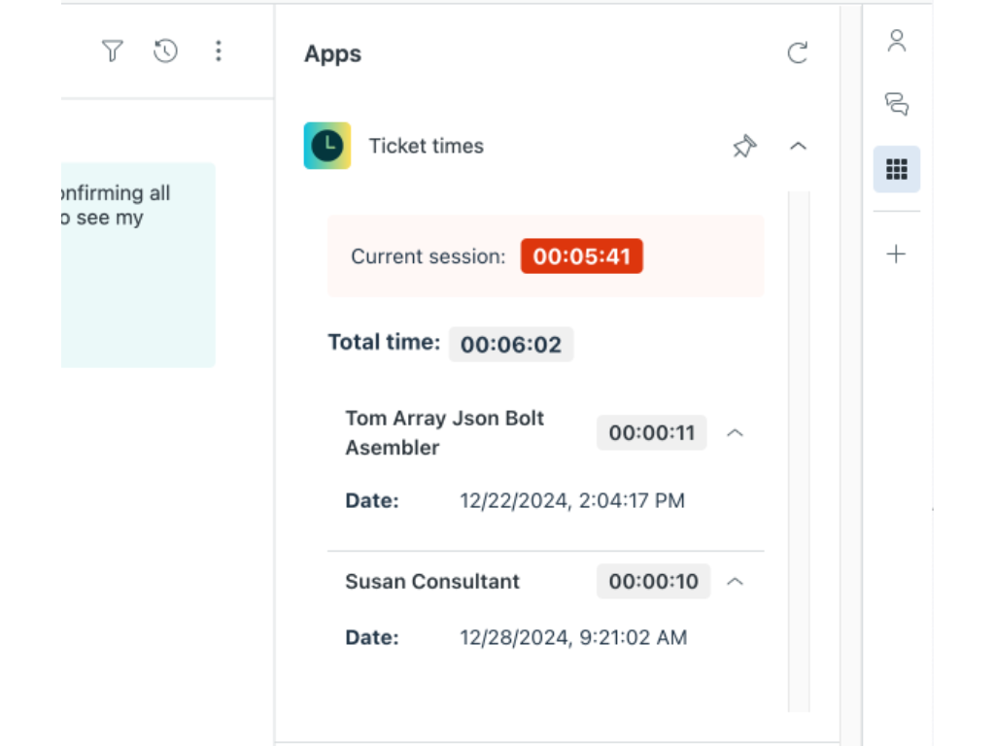Click the red current session timer 00:05:41
Image resolution: width=995 pixels, height=746 pixels.
click(x=581, y=257)
